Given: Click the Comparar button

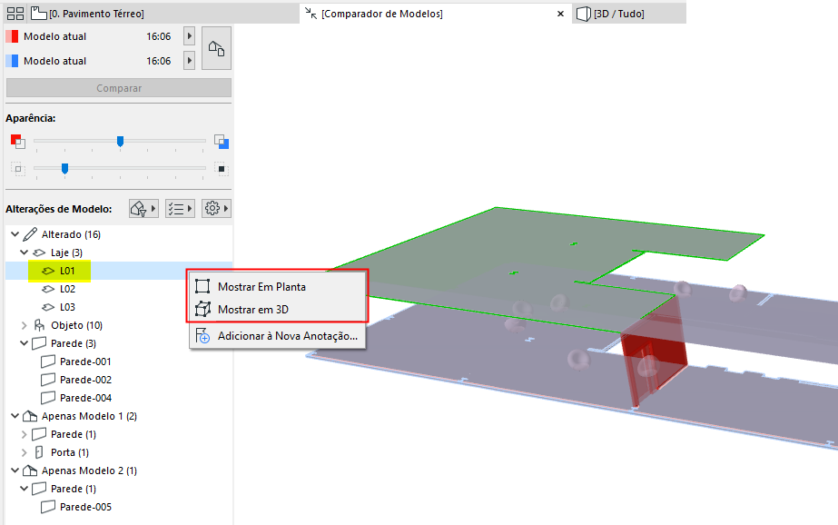Looking at the screenshot, I should [x=119, y=88].
